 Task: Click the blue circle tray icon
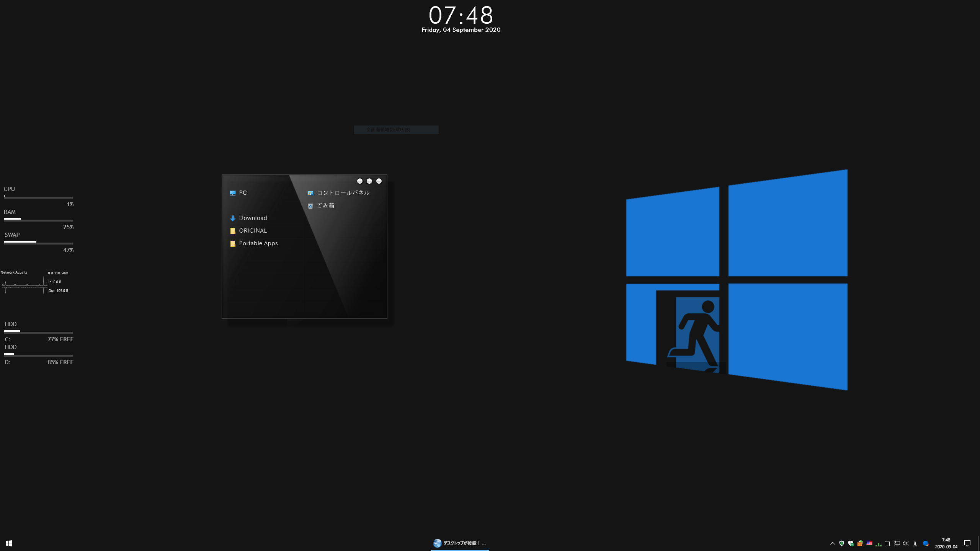pos(926,543)
